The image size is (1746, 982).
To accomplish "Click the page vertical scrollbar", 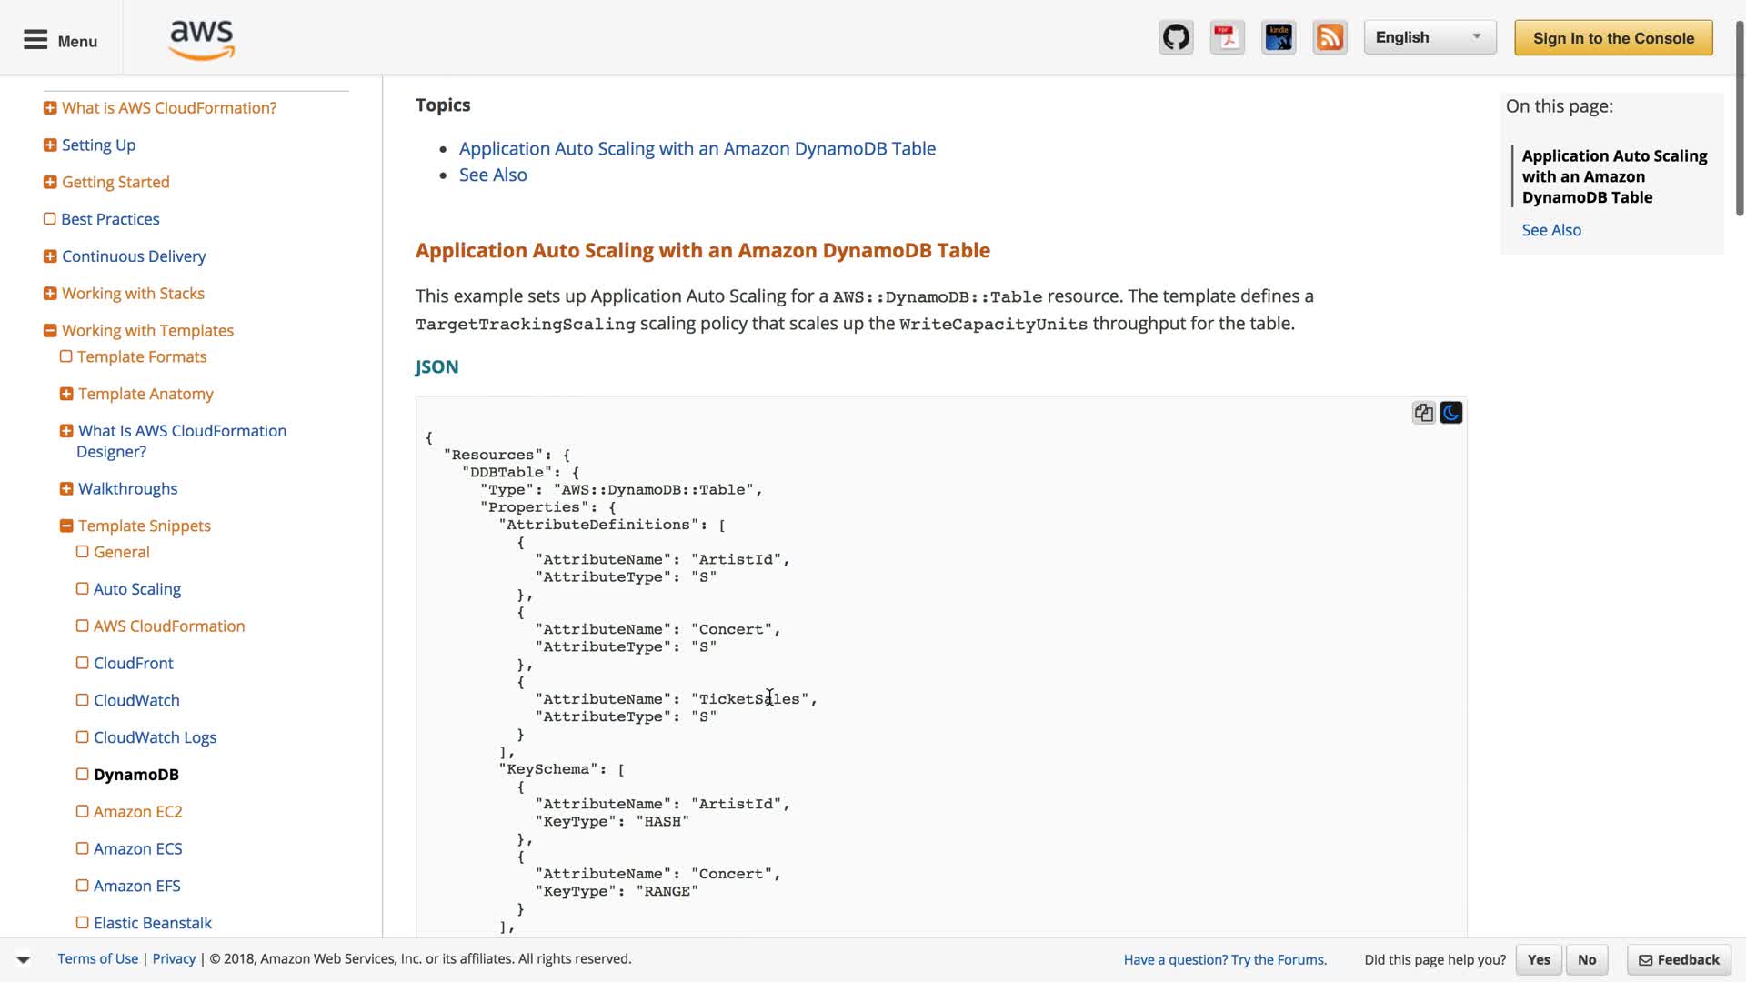I will click(x=1739, y=118).
